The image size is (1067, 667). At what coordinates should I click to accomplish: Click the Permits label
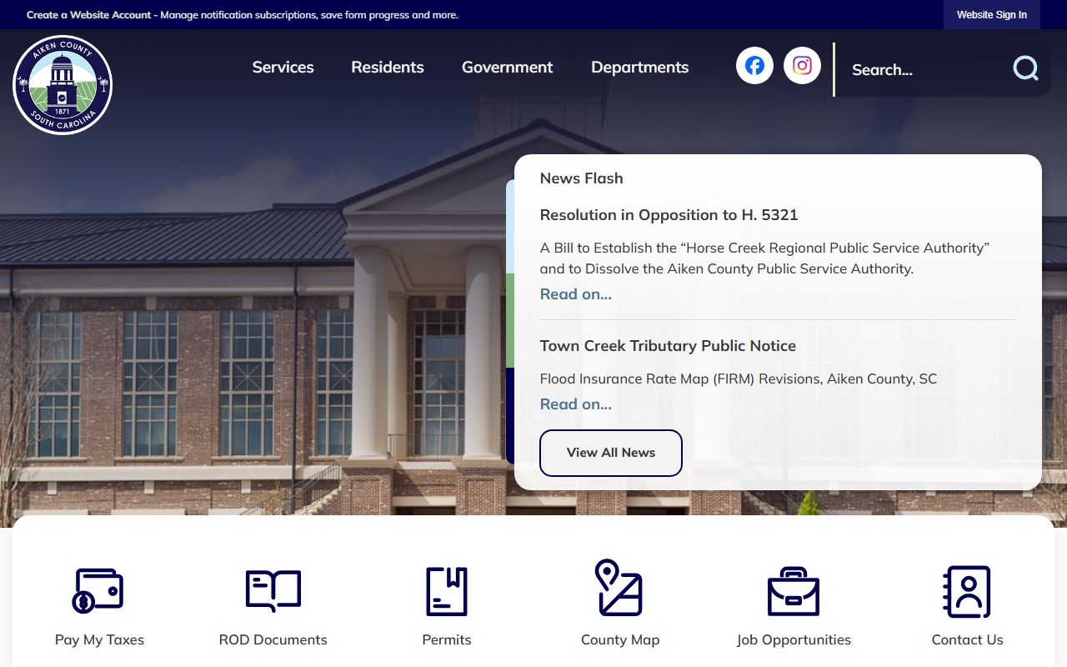[447, 640]
